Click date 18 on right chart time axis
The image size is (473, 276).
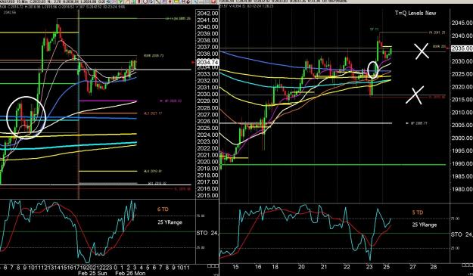[x=275, y=267]
